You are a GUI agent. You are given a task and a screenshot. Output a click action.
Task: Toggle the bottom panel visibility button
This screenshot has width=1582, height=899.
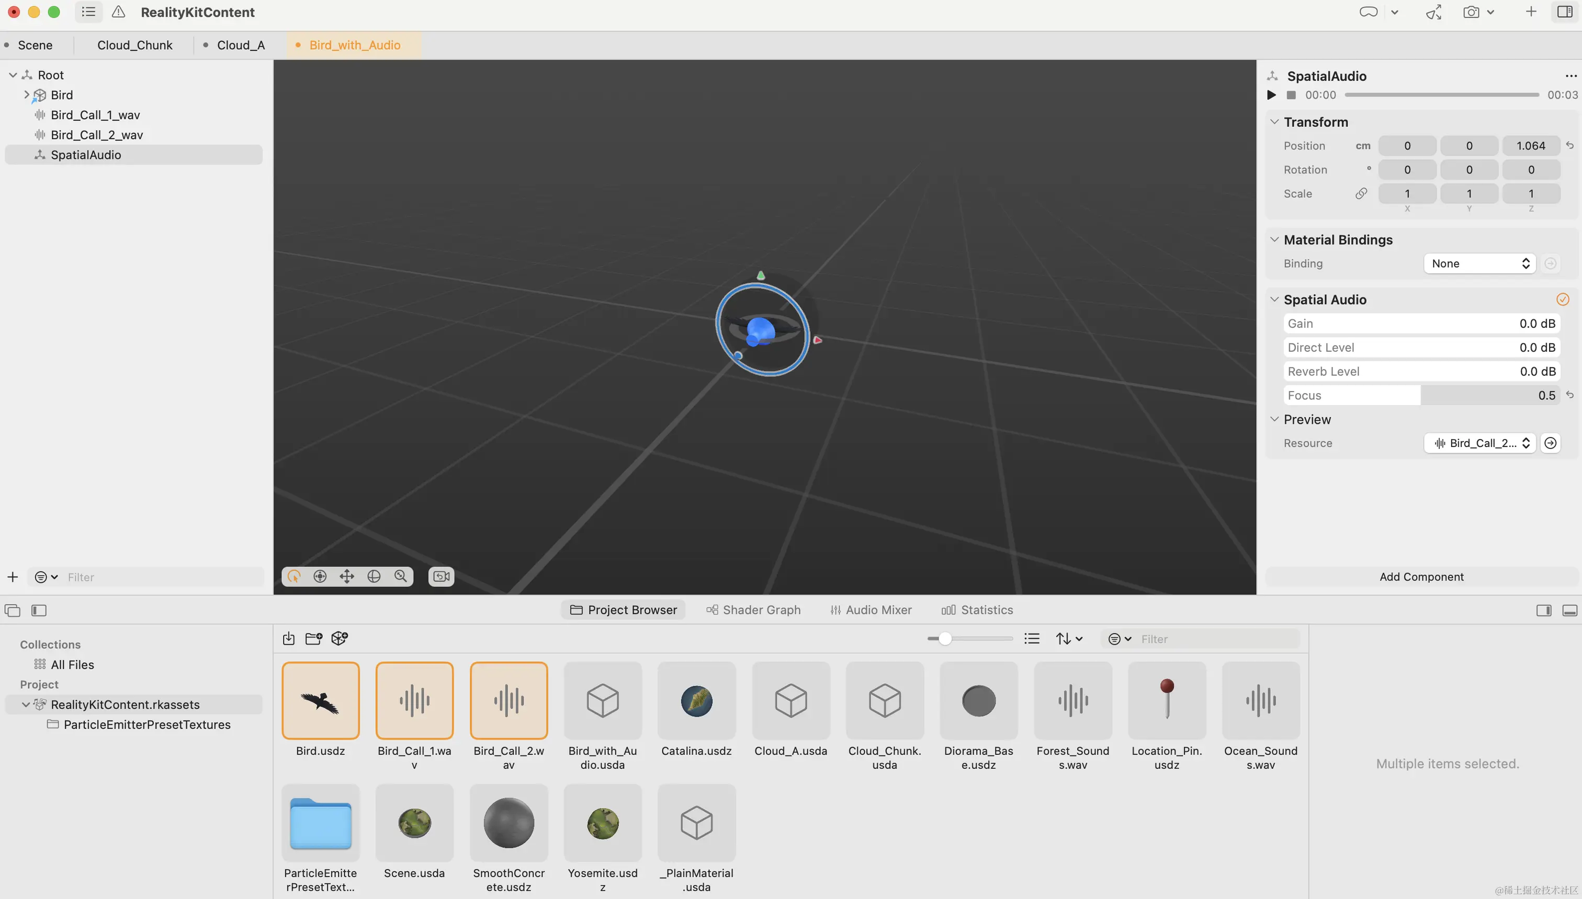coord(1569,610)
